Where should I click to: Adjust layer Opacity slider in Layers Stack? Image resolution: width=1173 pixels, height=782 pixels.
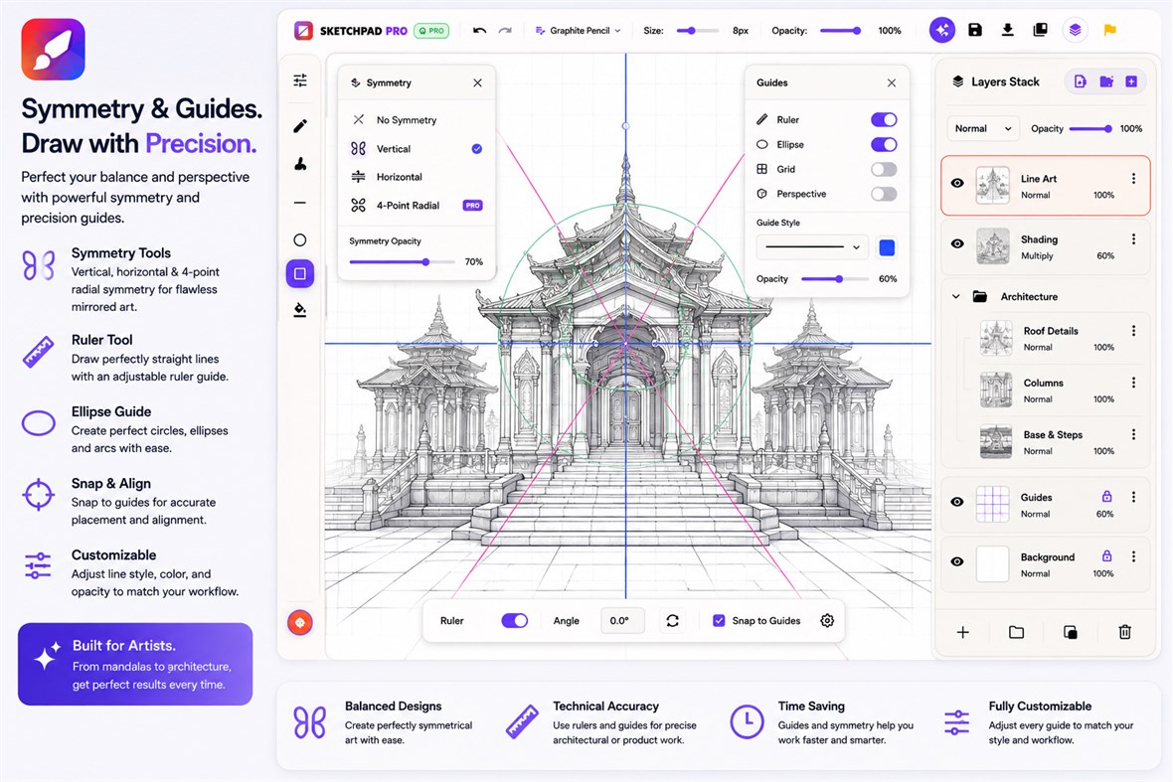(x=1090, y=128)
